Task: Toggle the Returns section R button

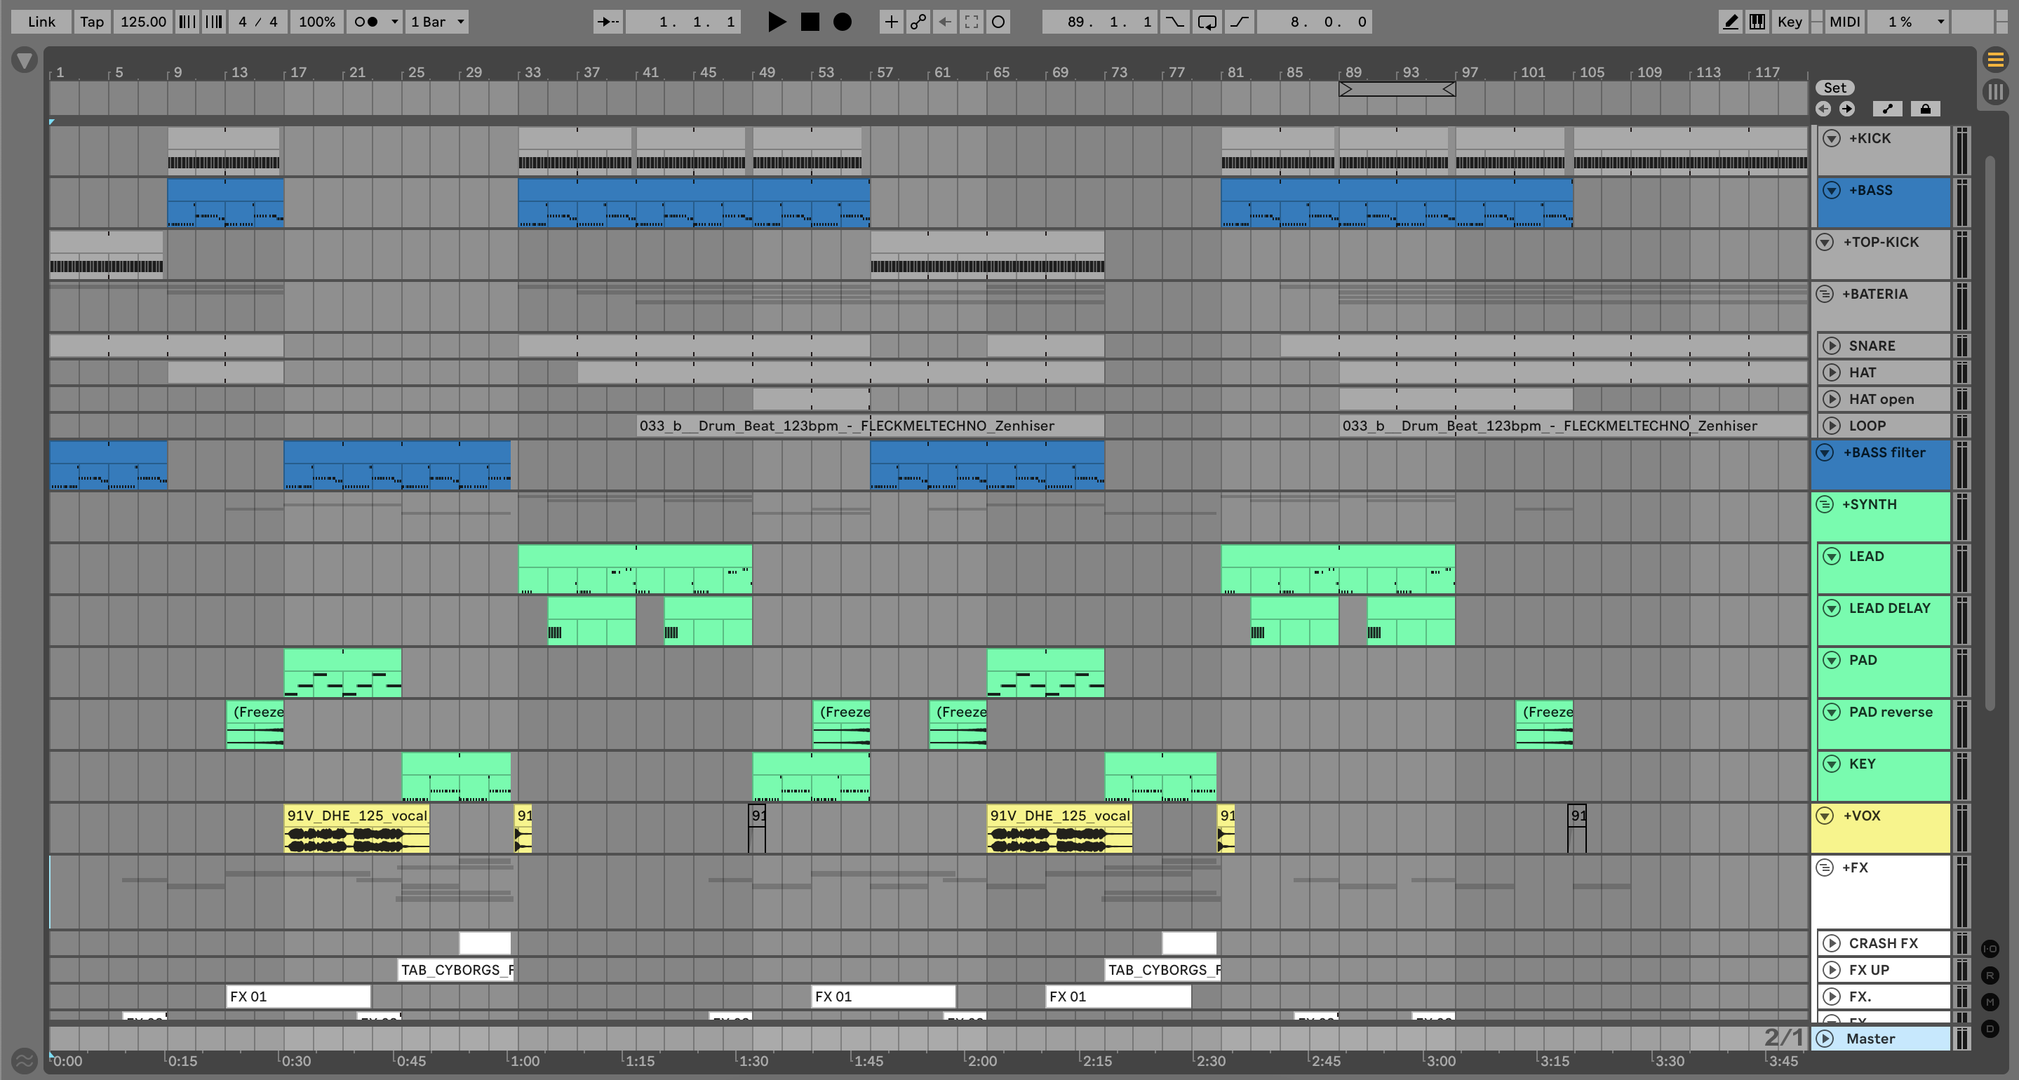Action: 1990,976
